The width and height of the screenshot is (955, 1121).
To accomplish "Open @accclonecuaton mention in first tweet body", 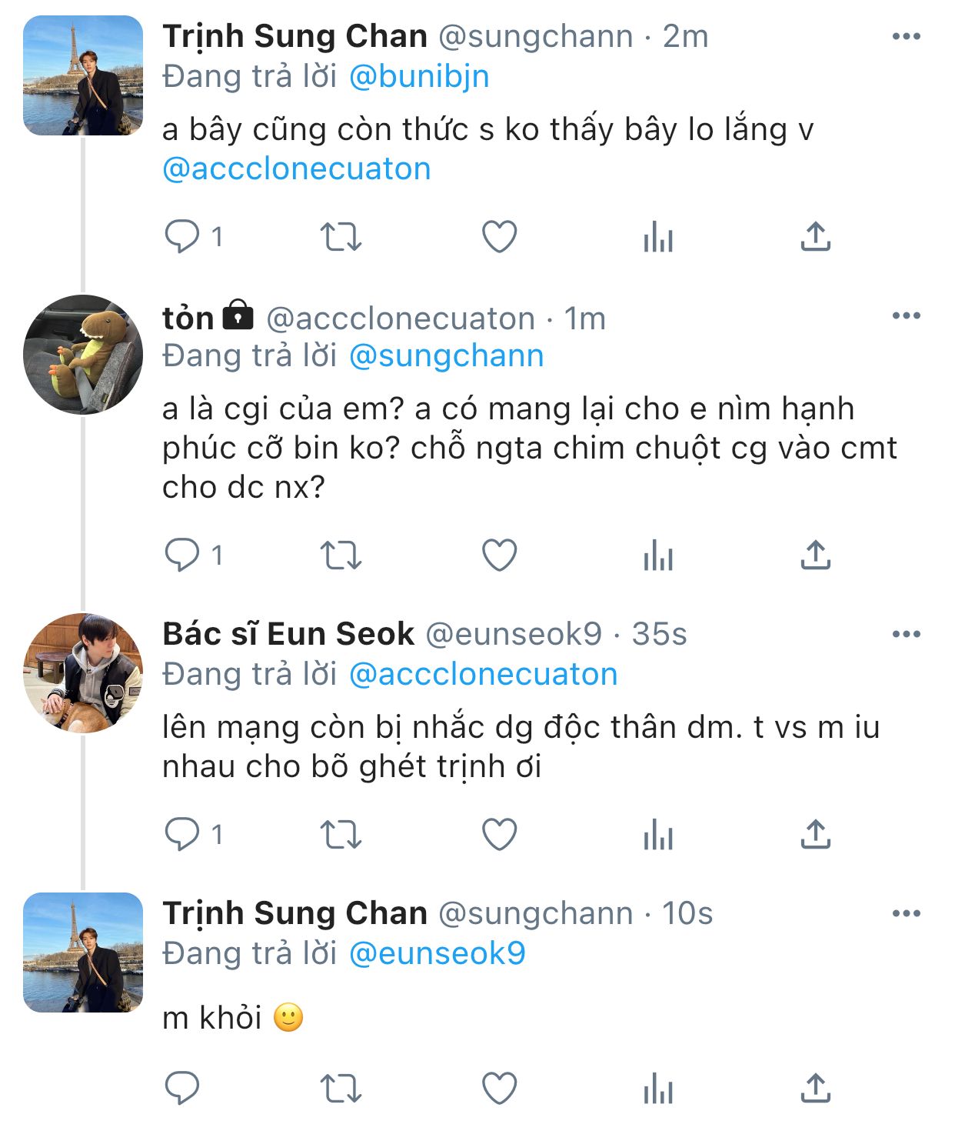I will 297,169.
